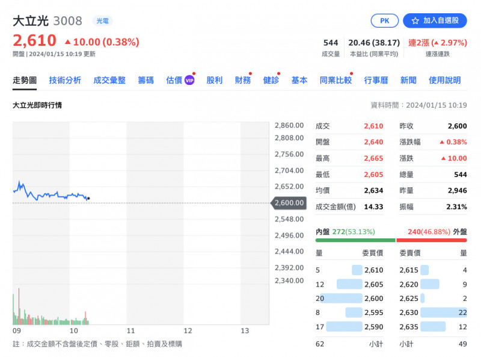Image resolution: width=481 pixels, height=357 pixels.
Task: Click the large price 2,610 headline
Action: click(x=35, y=40)
